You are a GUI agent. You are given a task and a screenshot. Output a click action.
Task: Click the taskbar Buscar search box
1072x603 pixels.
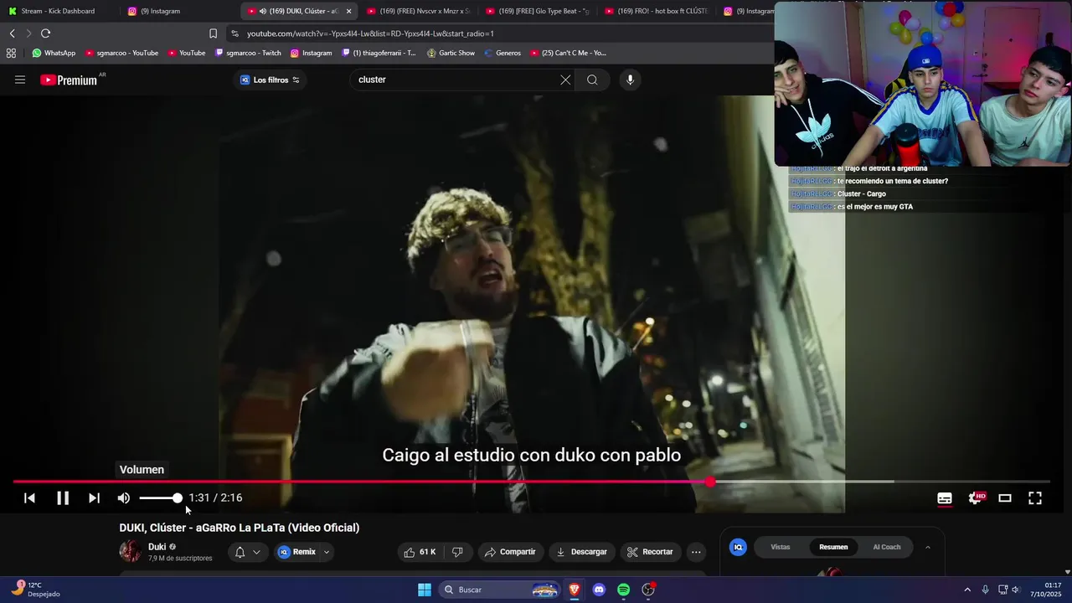tap(500, 590)
